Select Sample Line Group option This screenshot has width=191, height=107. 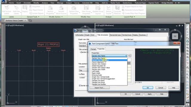coord(110,83)
